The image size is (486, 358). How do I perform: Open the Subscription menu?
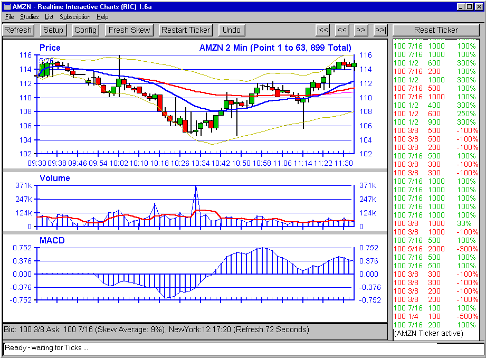tap(75, 17)
